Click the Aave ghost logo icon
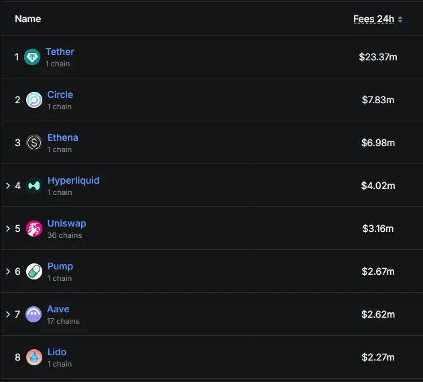Viewport: 423px width, 382px height. point(34,314)
